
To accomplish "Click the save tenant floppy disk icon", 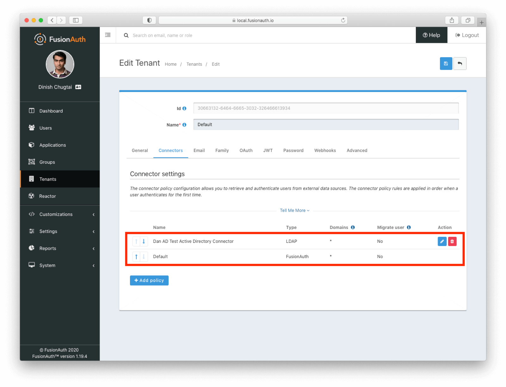I will (x=446, y=64).
